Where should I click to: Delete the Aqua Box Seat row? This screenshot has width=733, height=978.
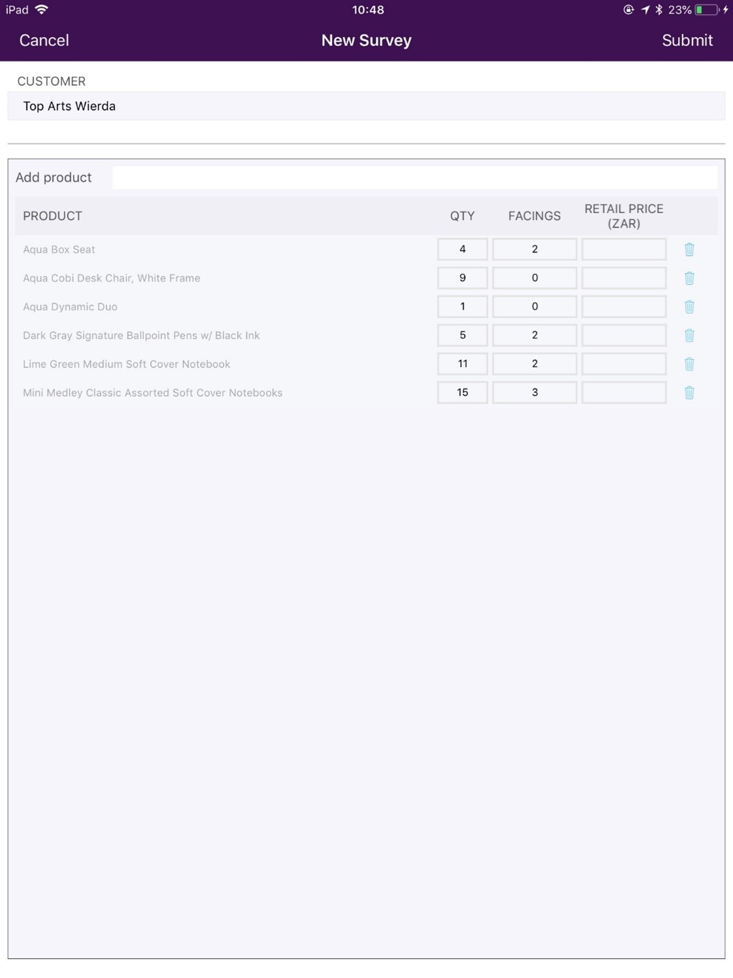689,249
